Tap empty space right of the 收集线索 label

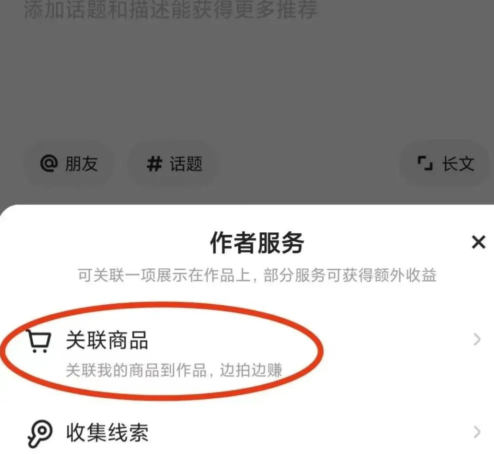coord(309,432)
